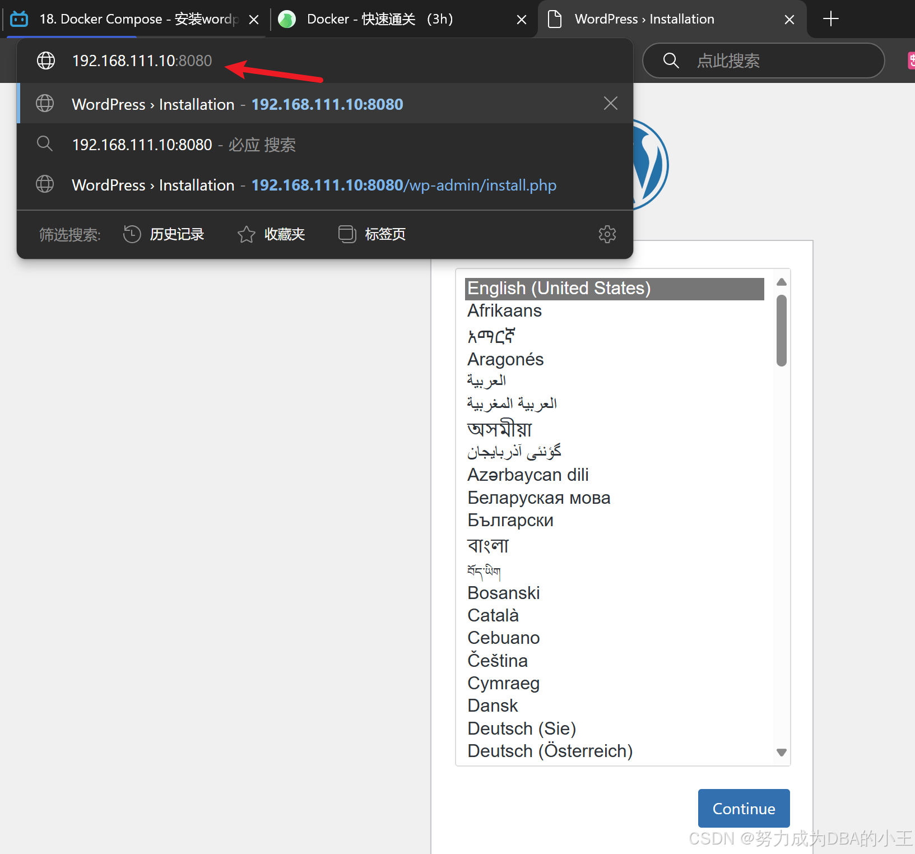915x854 pixels.
Task: Open the new tab plus button
Action: [830, 19]
